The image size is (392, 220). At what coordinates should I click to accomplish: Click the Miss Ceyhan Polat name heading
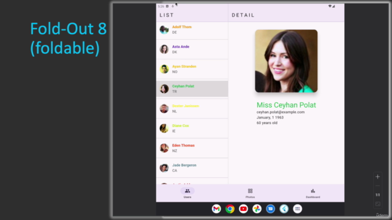(286, 105)
